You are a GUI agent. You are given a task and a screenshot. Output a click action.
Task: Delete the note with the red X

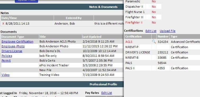(x=3, y=24)
